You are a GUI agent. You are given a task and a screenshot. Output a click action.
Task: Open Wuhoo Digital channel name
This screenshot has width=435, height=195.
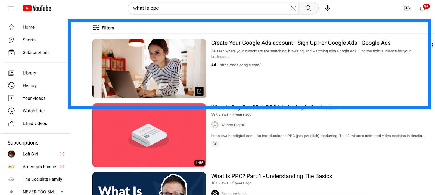pyautogui.click(x=233, y=125)
